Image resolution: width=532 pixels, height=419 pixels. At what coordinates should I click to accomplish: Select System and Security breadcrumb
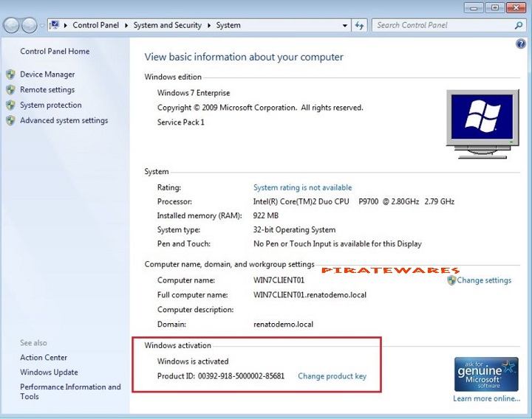click(x=167, y=25)
